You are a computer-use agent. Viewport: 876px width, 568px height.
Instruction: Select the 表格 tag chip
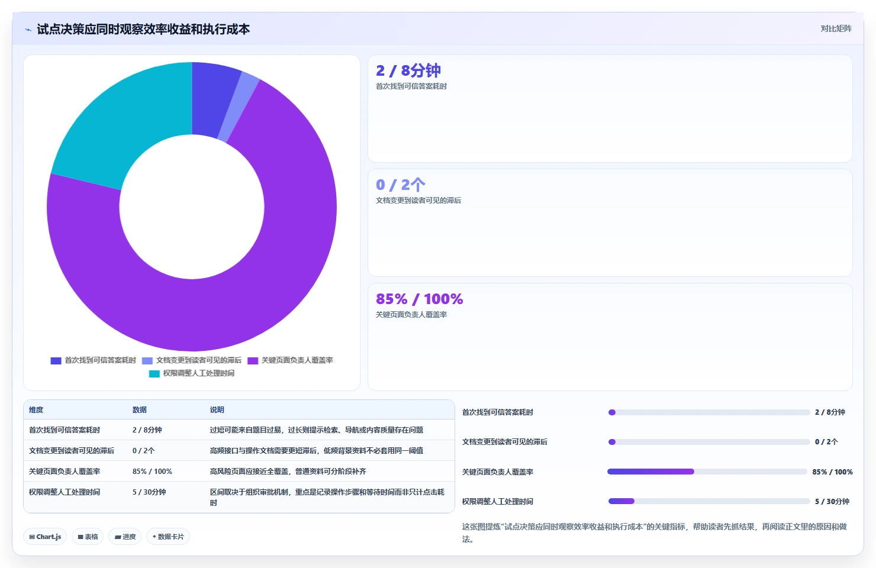pyautogui.click(x=88, y=537)
